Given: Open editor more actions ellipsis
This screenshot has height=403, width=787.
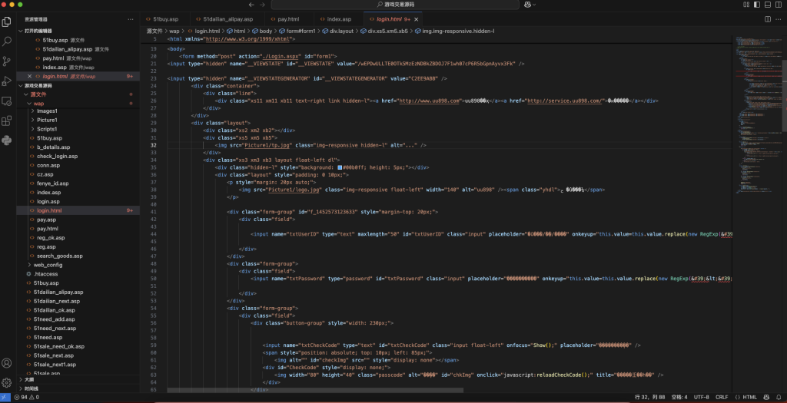Looking at the screenshot, I should tap(779, 19).
